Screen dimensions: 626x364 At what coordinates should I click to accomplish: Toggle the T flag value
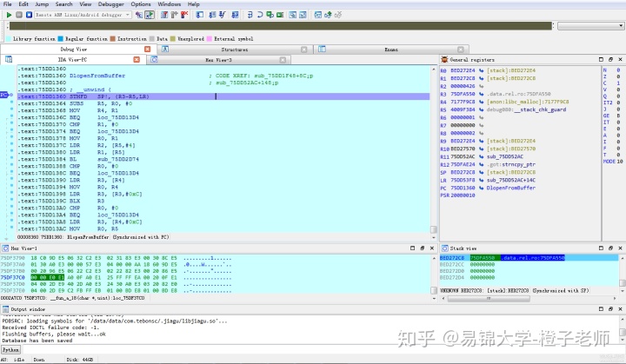(618, 155)
